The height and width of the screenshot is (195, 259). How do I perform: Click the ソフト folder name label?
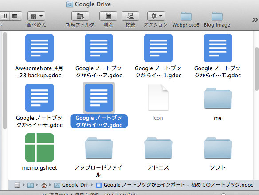218,168
